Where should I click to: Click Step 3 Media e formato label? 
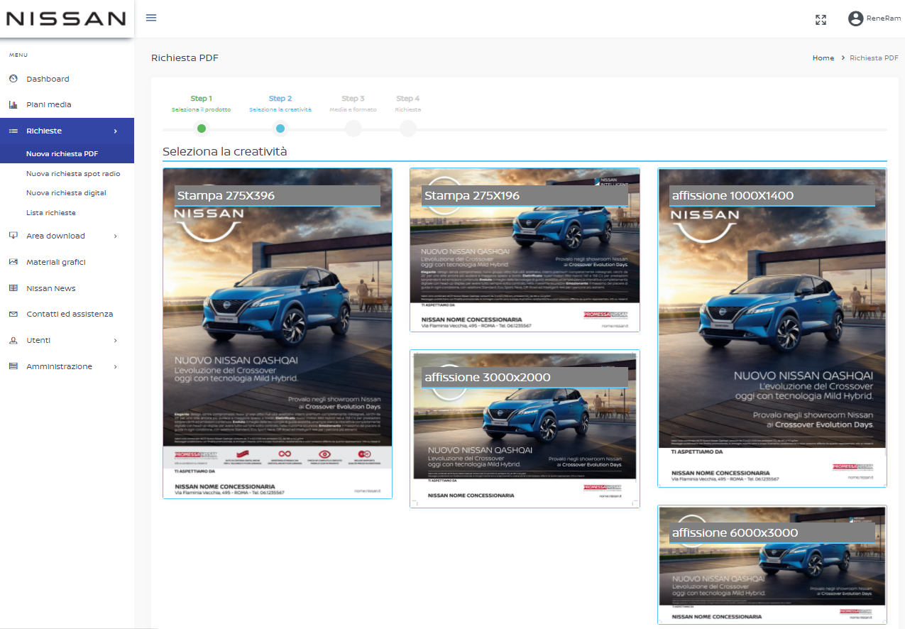coord(353,104)
